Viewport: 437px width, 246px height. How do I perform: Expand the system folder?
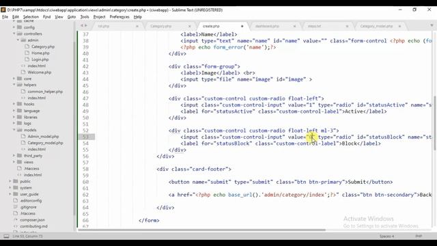(x=10, y=188)
